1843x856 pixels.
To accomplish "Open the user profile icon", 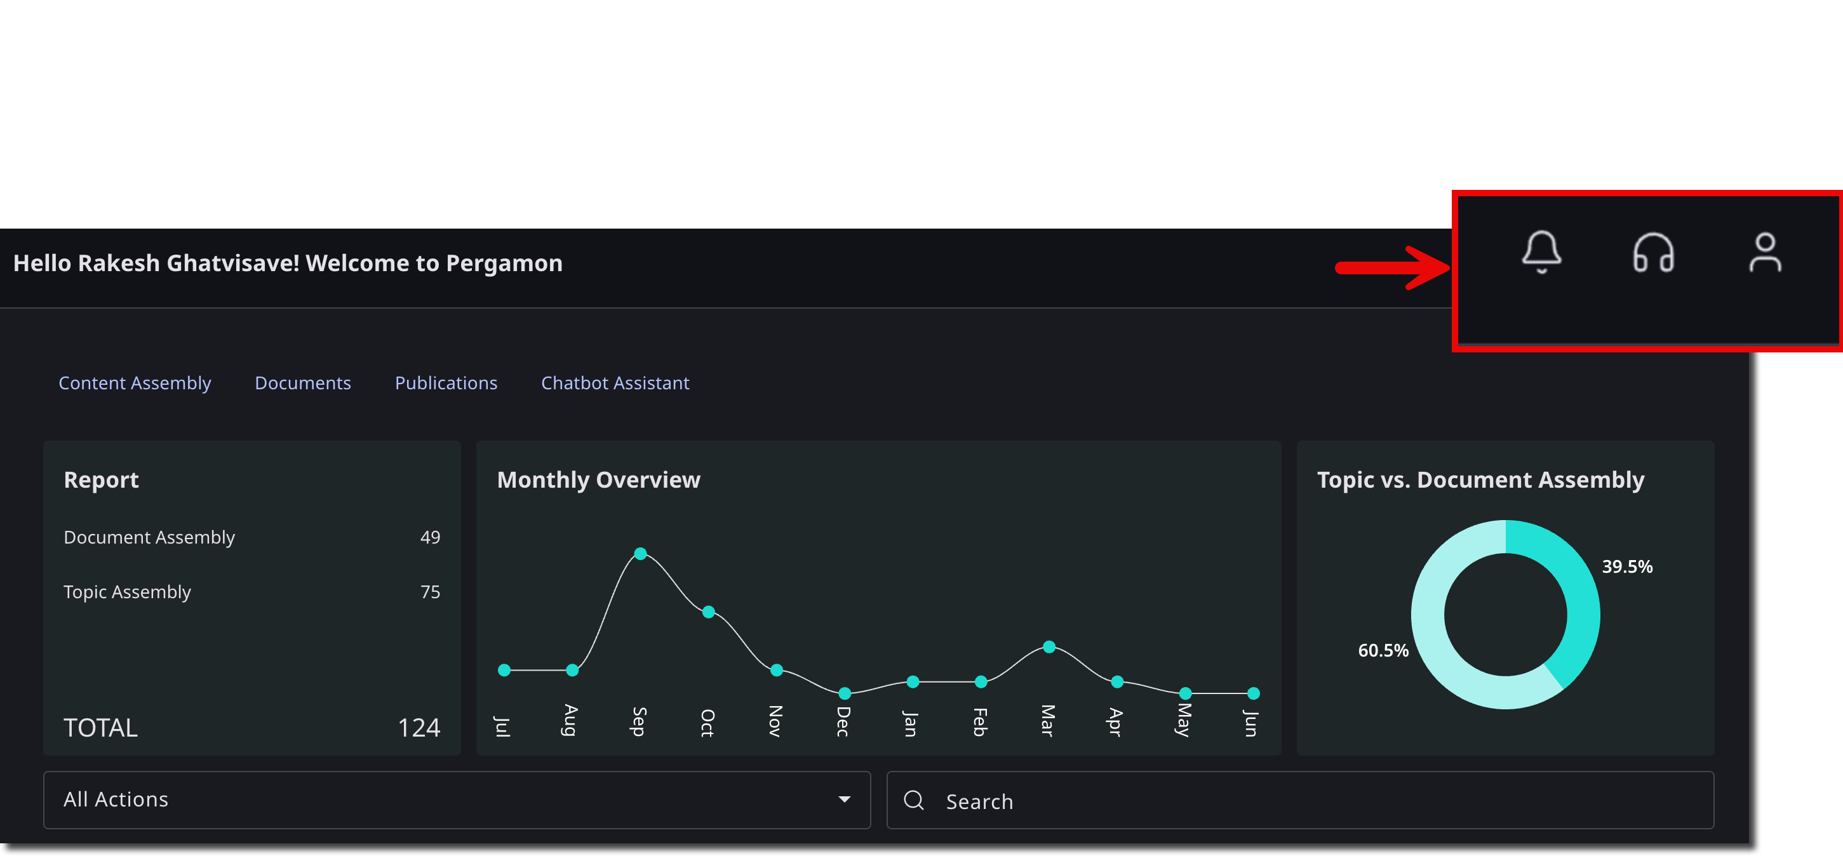I will [1765, 253].
